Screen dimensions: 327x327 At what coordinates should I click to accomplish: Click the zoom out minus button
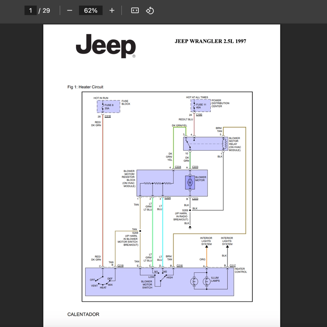click(x=70, y=10)
